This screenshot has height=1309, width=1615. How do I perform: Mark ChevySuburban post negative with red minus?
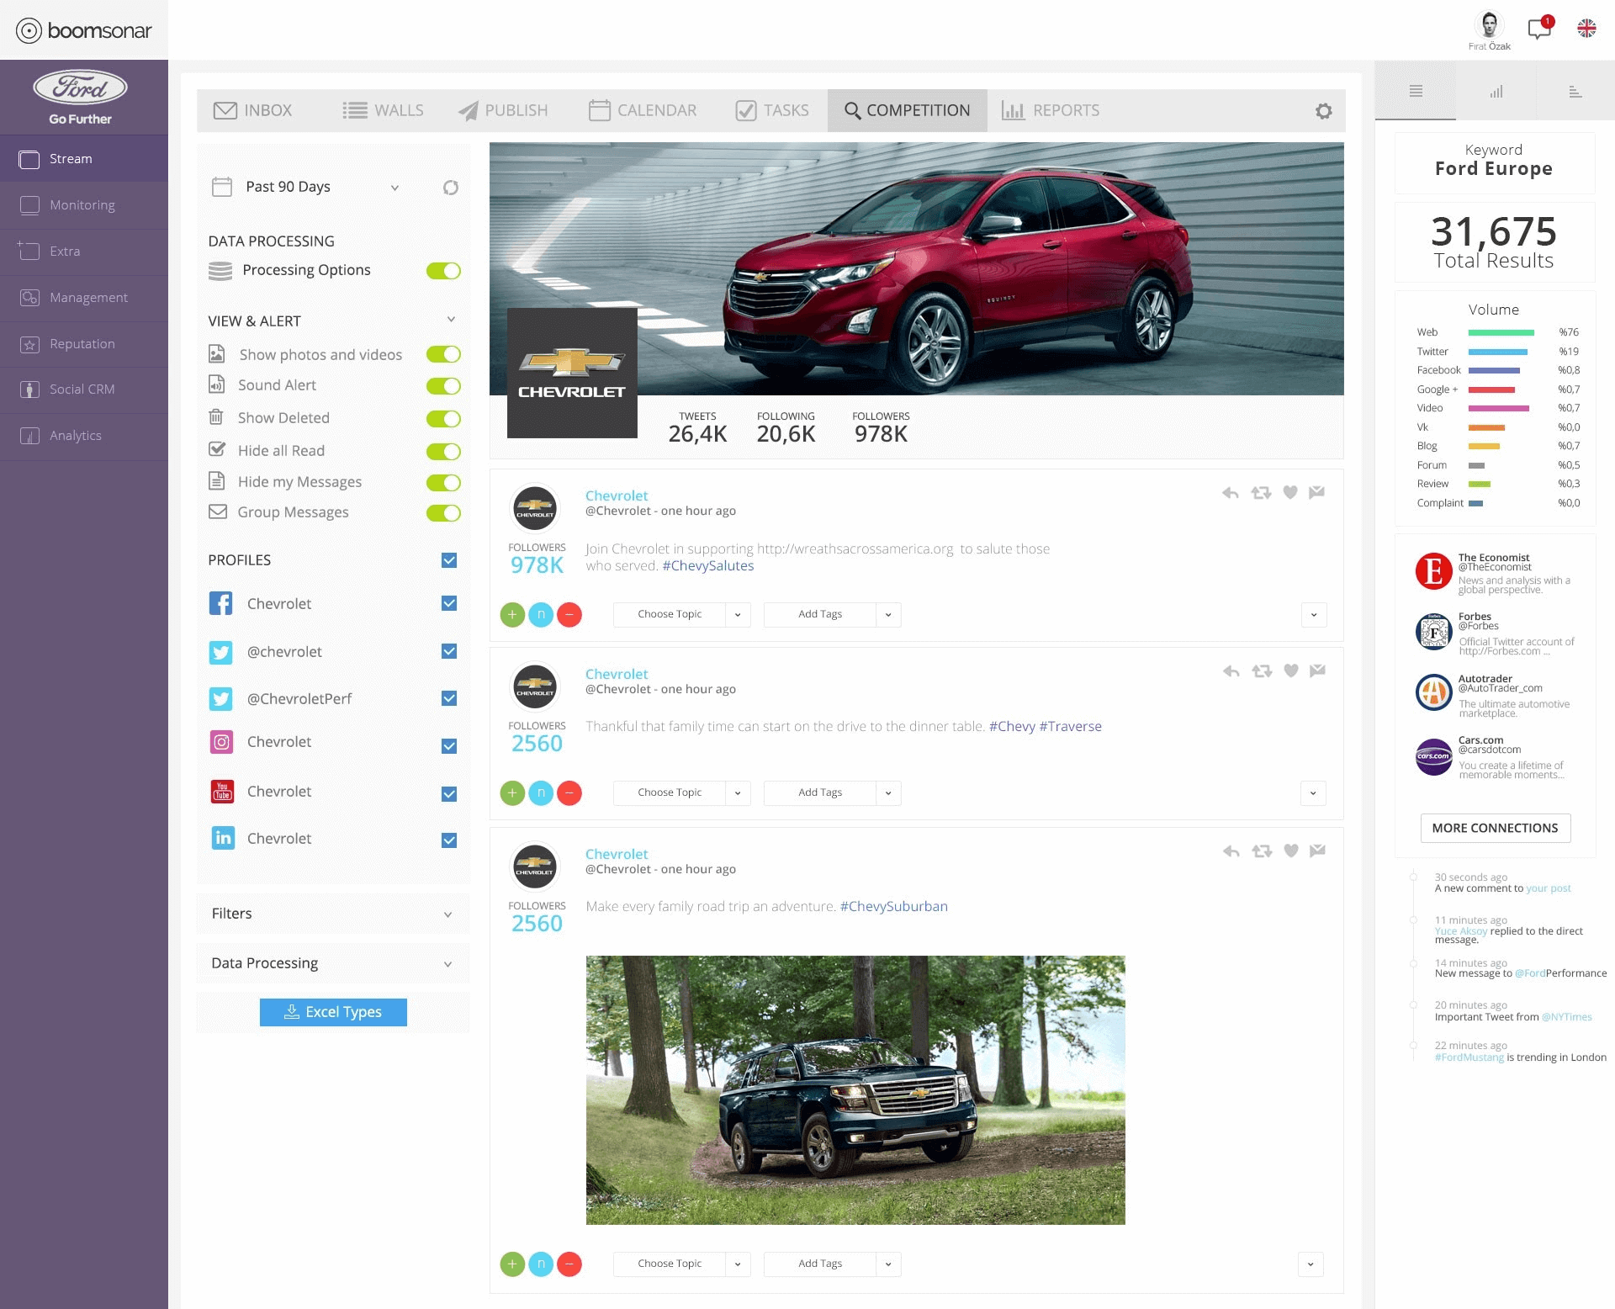pyautogui.click(x=569, y=1264)
